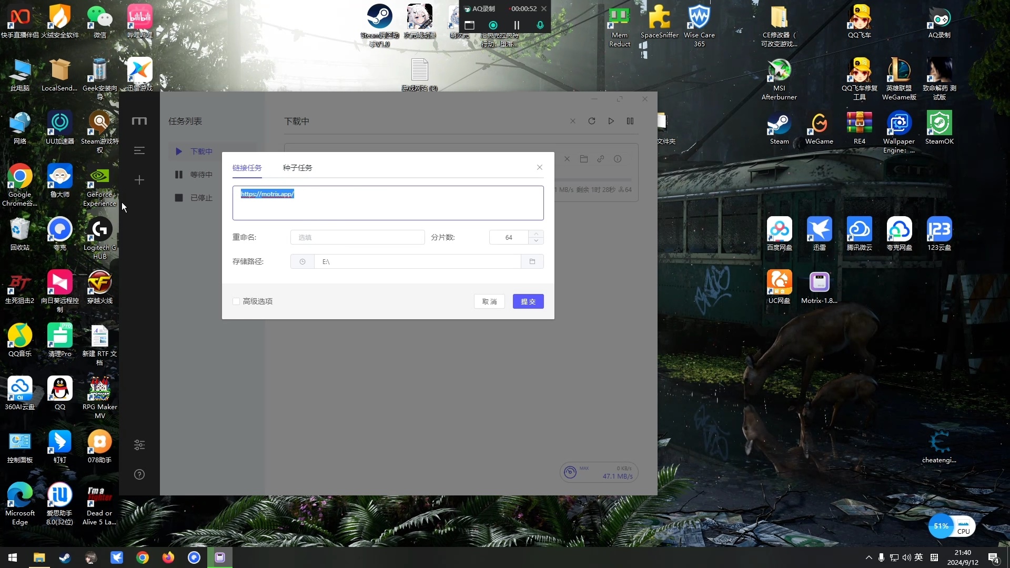
Task: Click the add new task plus button
Action: pos(139,180)
